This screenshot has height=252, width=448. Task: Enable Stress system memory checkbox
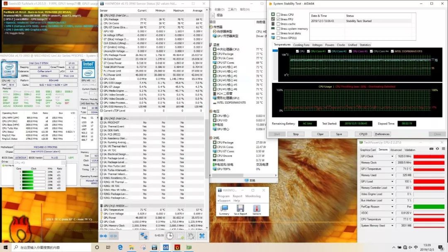pyautogui.click(x=278, y=29)
